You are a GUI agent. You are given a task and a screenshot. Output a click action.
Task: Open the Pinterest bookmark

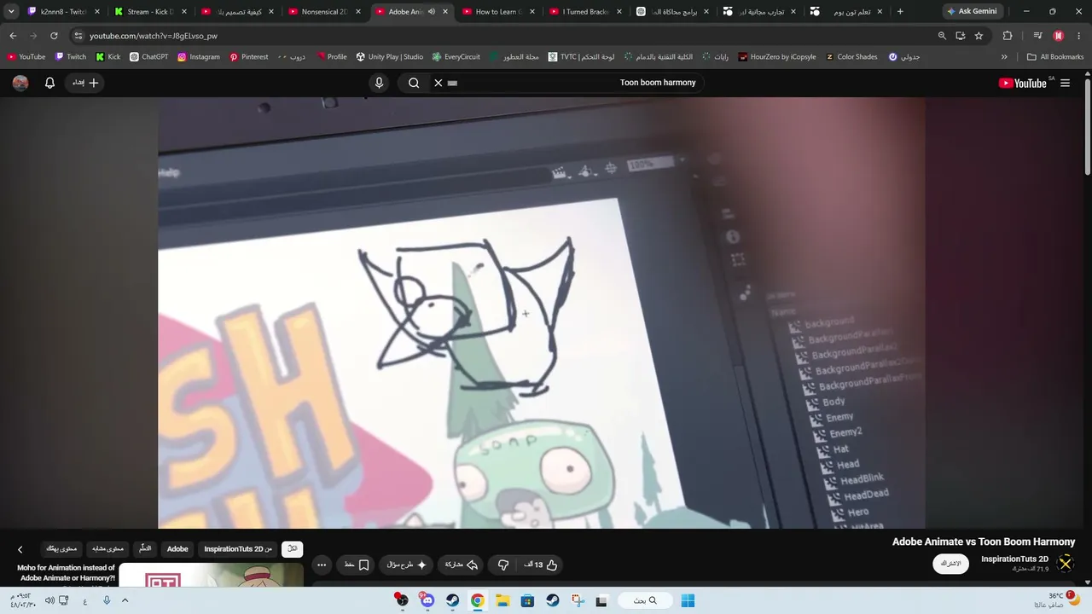pos(249,57)
